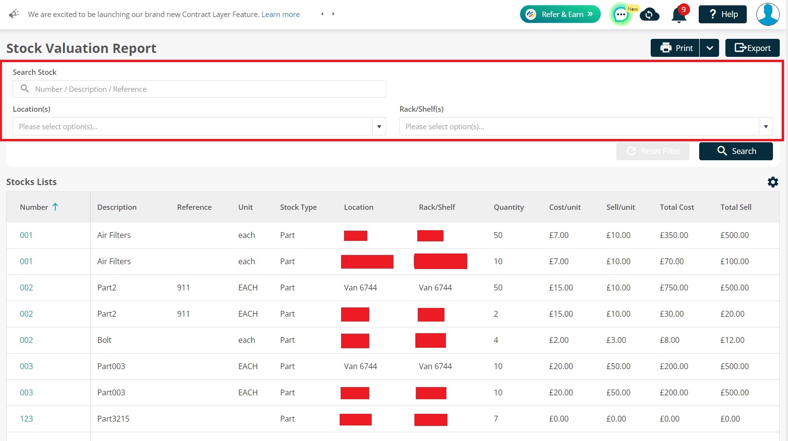The image size is (788, 441).
Task: Click the megaphone announcement icon
Action: (14, 14)
